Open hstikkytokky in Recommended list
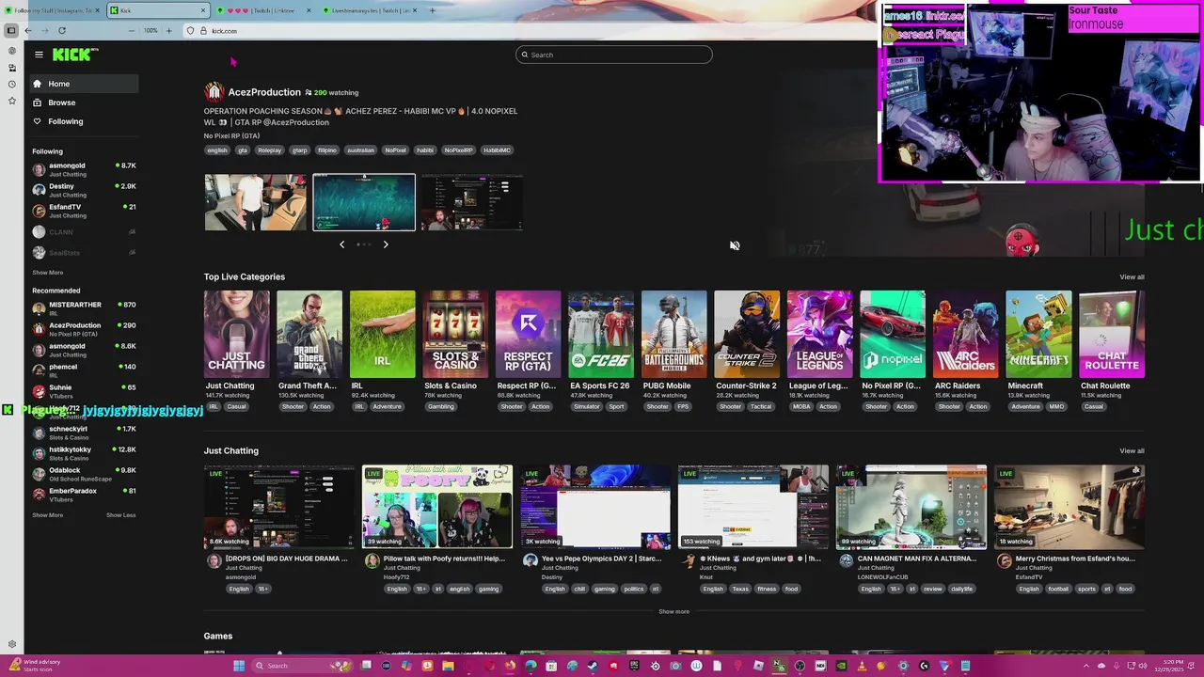1204x677 pixels. (x=84, y=453)
